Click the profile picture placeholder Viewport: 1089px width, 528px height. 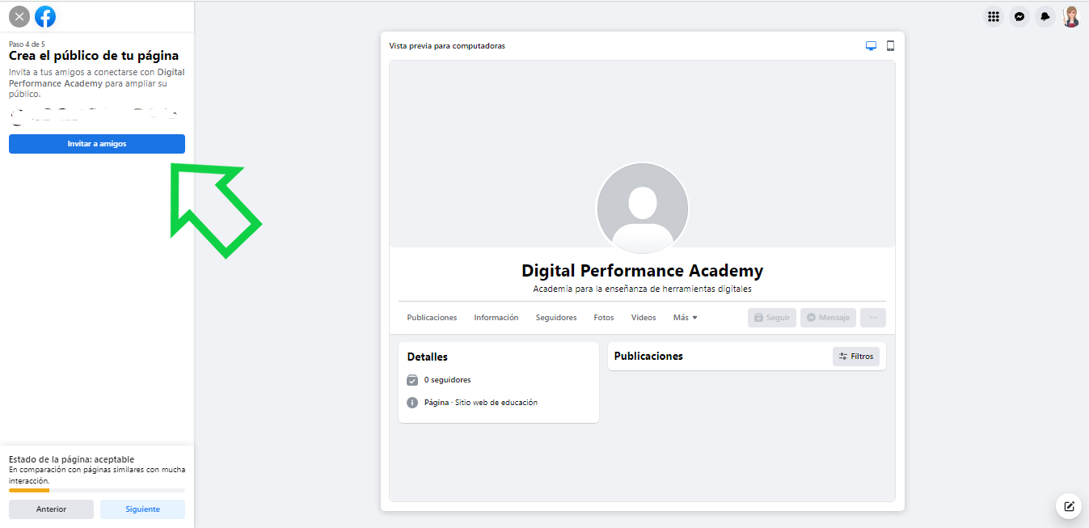(643, 209)
